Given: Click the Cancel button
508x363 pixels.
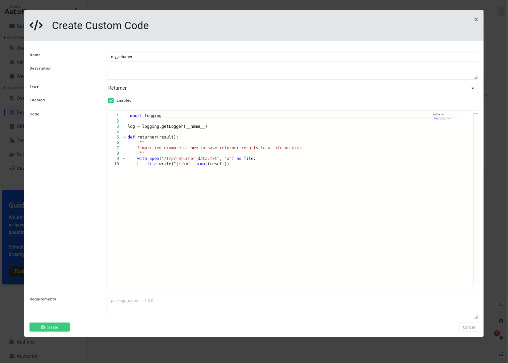Looking at the screenshot, I should pos(468,327).
